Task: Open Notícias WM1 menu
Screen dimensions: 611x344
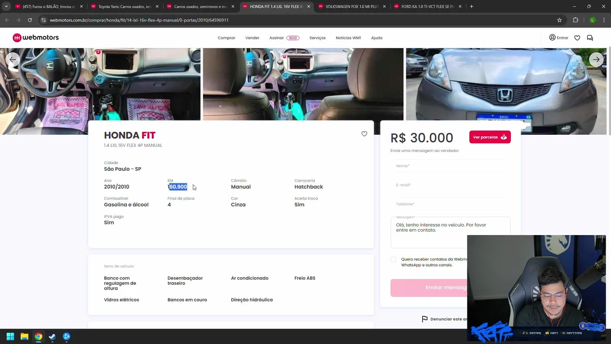Action: click(x=348, y=38)
